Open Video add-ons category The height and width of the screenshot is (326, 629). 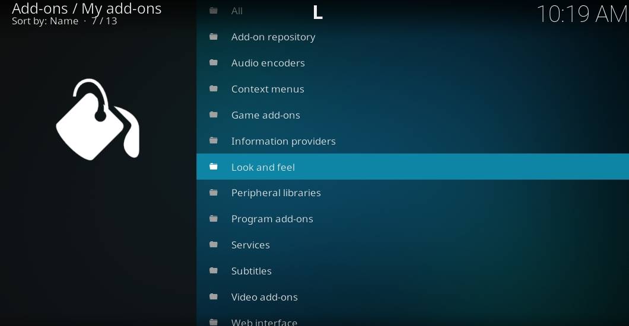(x=412, y=297)
